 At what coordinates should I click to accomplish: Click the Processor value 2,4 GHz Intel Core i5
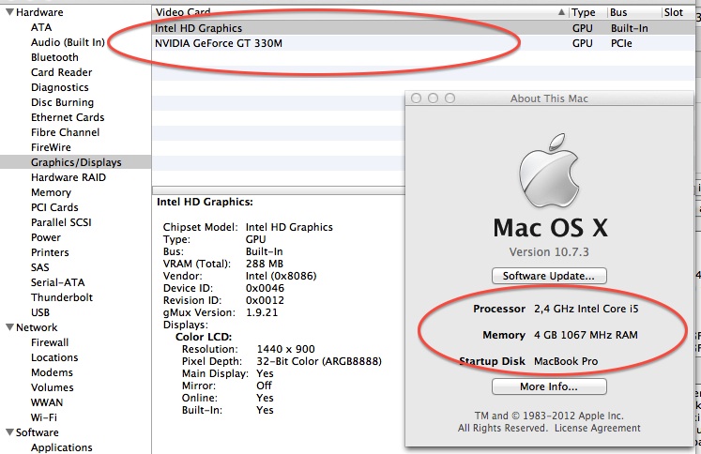click(587, 309)
